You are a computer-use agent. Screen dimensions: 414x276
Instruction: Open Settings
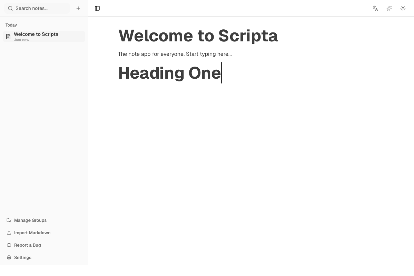(22, 257)
